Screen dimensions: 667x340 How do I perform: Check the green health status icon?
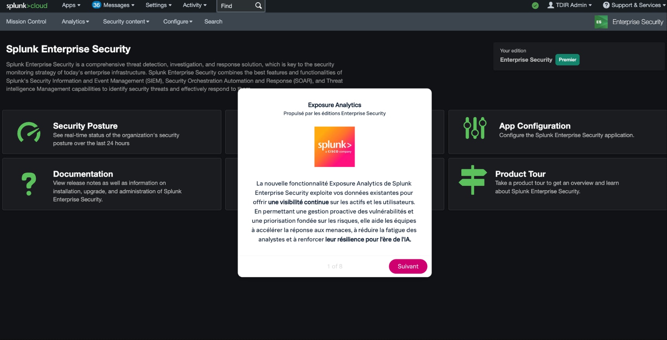535,5
